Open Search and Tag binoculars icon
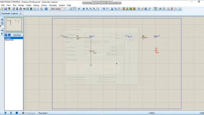 click(160, 9)
